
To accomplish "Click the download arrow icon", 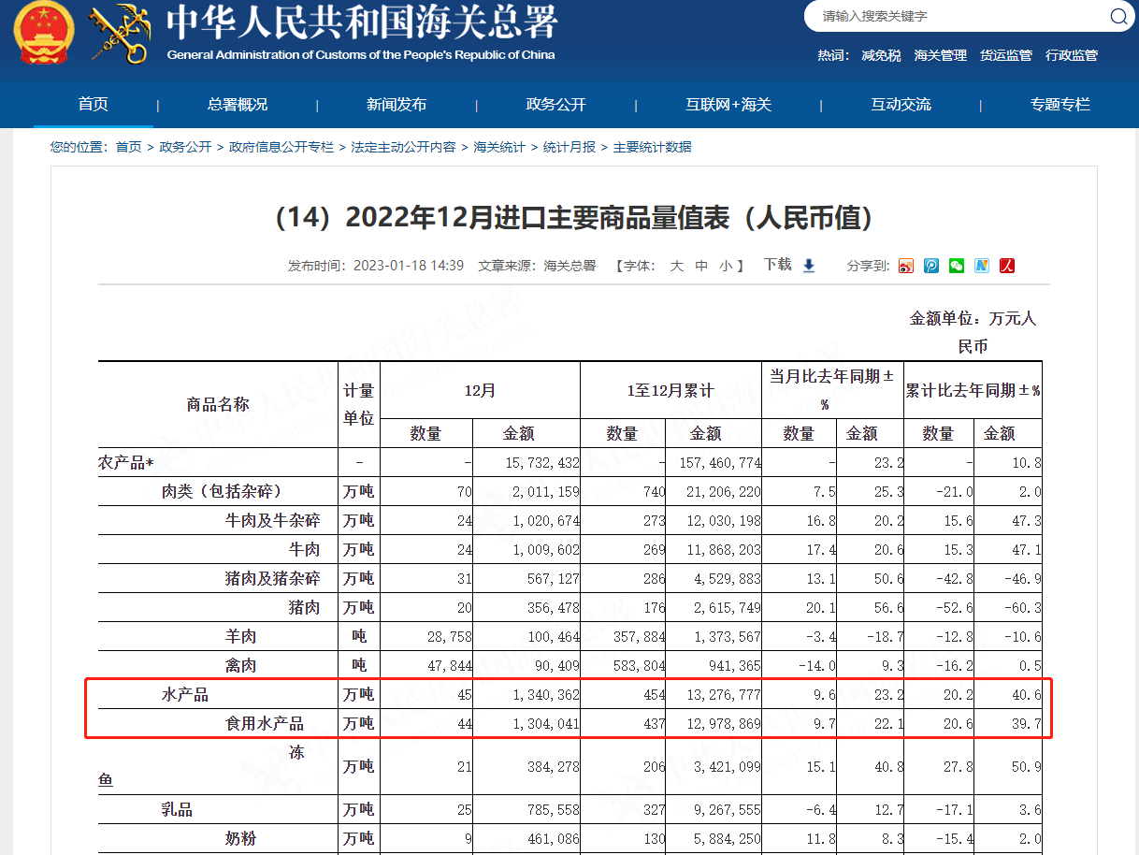I will tap(809, 266).
